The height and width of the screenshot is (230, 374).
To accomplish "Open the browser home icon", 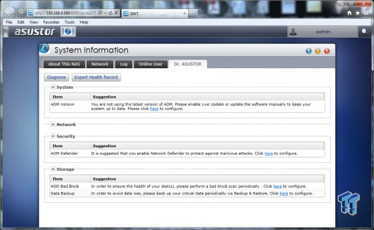I will pyautogui.click(x=349, y=13).
